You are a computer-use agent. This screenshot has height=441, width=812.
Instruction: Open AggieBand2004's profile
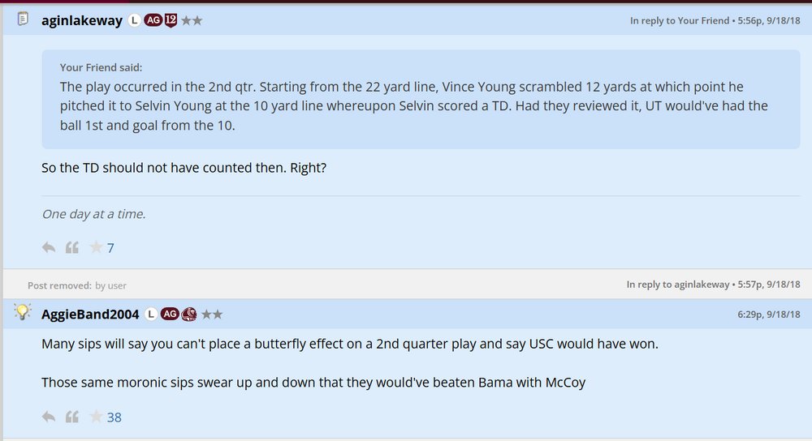pyautogui.click(x=90, y=315)
